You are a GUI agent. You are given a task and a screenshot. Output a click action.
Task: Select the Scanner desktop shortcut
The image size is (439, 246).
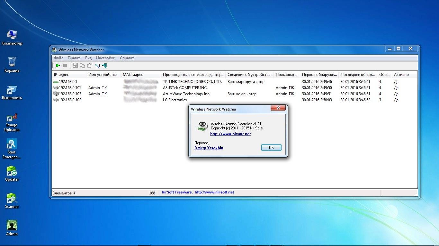tap(12, 201)
